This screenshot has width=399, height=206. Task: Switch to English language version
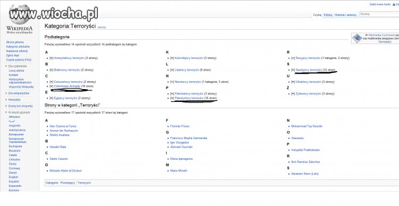pos(13,177)
